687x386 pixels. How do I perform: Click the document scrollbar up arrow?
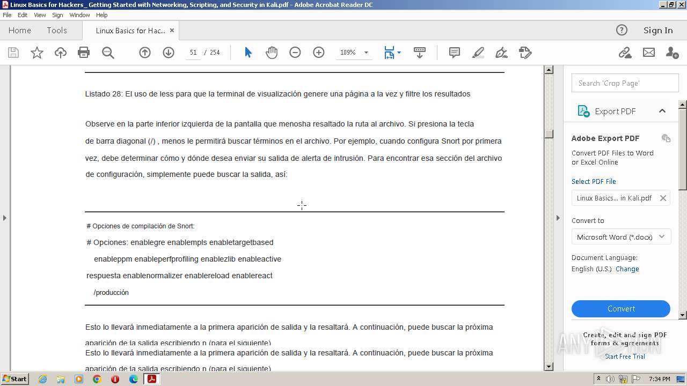pos(549,70)
